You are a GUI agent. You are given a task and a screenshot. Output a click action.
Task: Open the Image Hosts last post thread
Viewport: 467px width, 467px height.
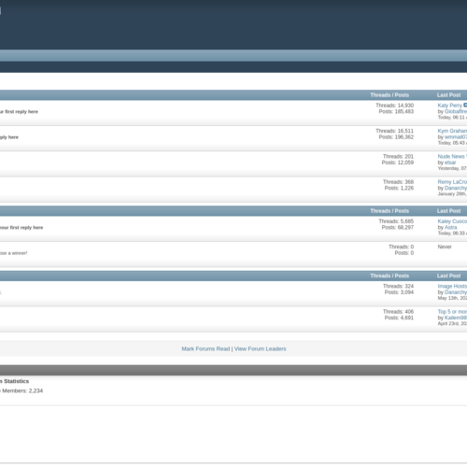(x=452, y=286)
